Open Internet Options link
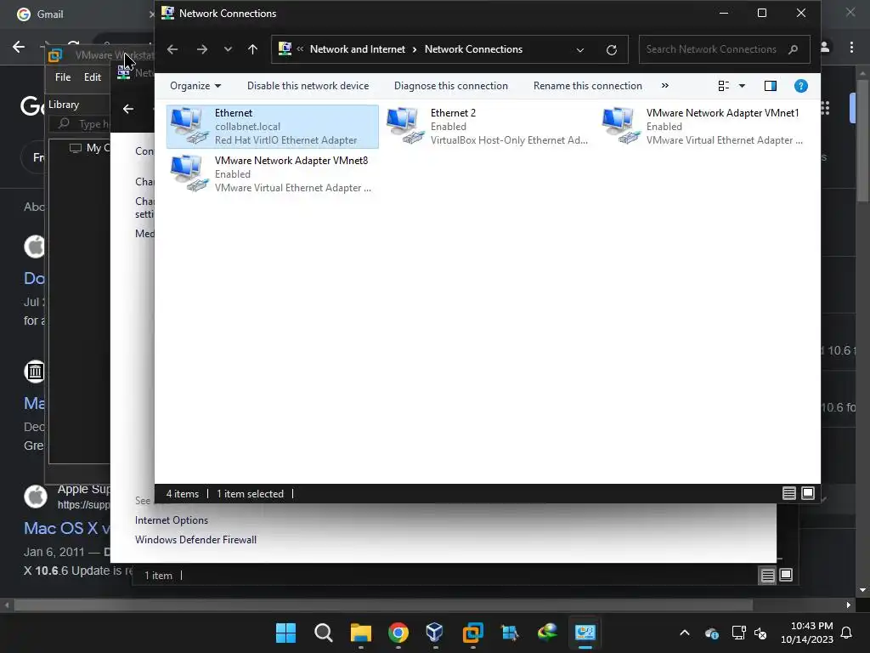Screen dimensions: 870x653 pyautogui.click(x=172, y=520)
